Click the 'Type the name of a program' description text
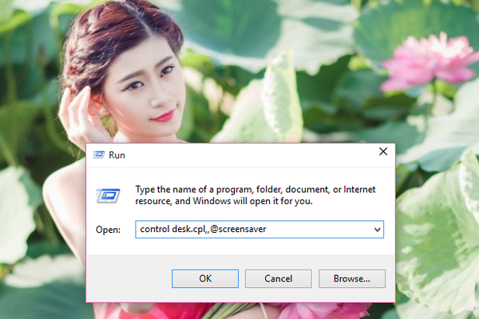This screenshot has height=319, width=479. coord(255,195)
